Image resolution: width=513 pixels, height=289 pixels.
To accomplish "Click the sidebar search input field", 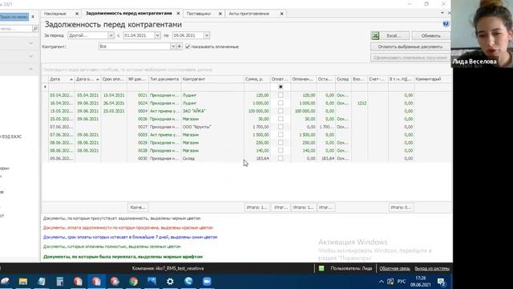I will (x=16, y=29).
